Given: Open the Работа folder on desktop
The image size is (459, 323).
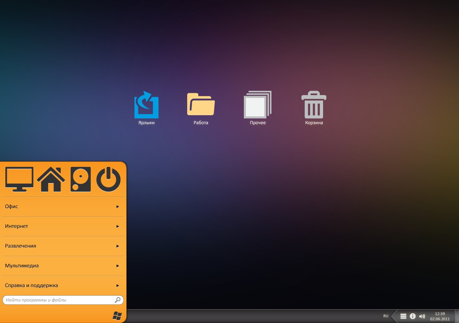Looking at the screenshot, I should [x=201, y=104].
